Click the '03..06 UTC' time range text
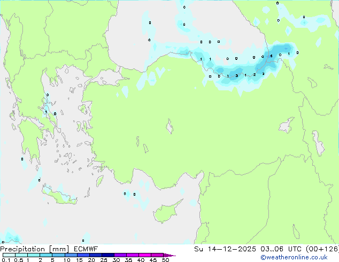Viewport: 339px width, 262px height. click(281, 249)
